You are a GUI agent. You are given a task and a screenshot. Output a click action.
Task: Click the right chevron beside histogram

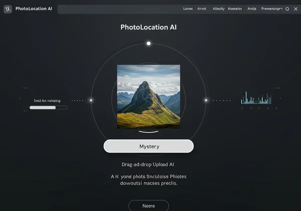(280, 98)
